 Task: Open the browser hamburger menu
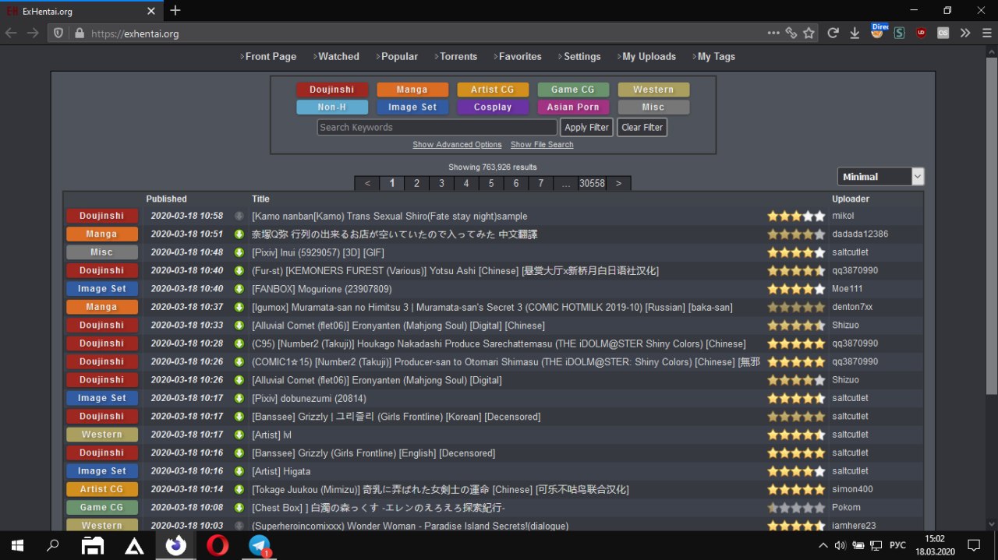point(986,33)
